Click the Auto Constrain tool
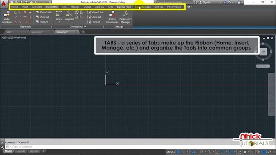The width and height of the screenshot is (276, 155). tap(7, 17)
